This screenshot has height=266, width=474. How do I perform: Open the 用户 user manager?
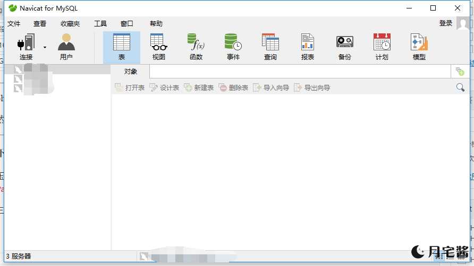pos(66,47)
